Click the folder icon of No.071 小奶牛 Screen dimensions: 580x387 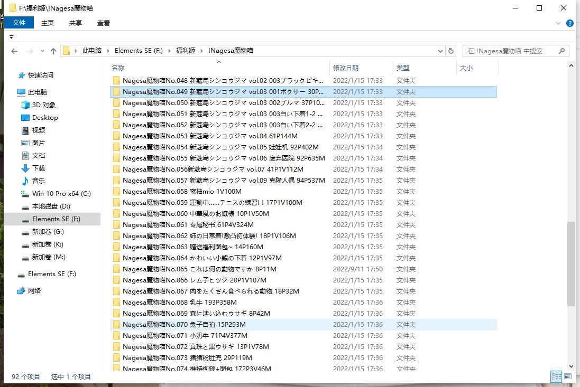(x=116, y=335)
